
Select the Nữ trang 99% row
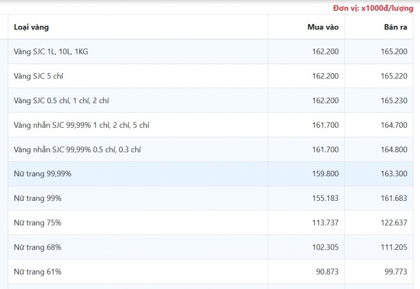211,198
